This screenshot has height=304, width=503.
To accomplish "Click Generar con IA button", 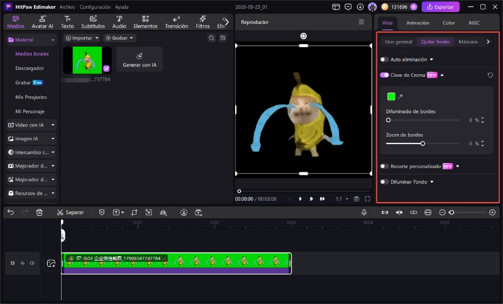I will pos(140,59).
